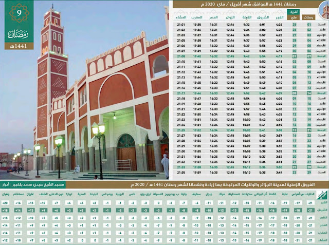Click the city header 'قالمة'
The height and width of the screenshot is (245, 329).
[272, 194]
